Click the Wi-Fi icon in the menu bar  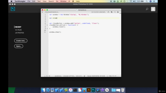click(131, 1)
